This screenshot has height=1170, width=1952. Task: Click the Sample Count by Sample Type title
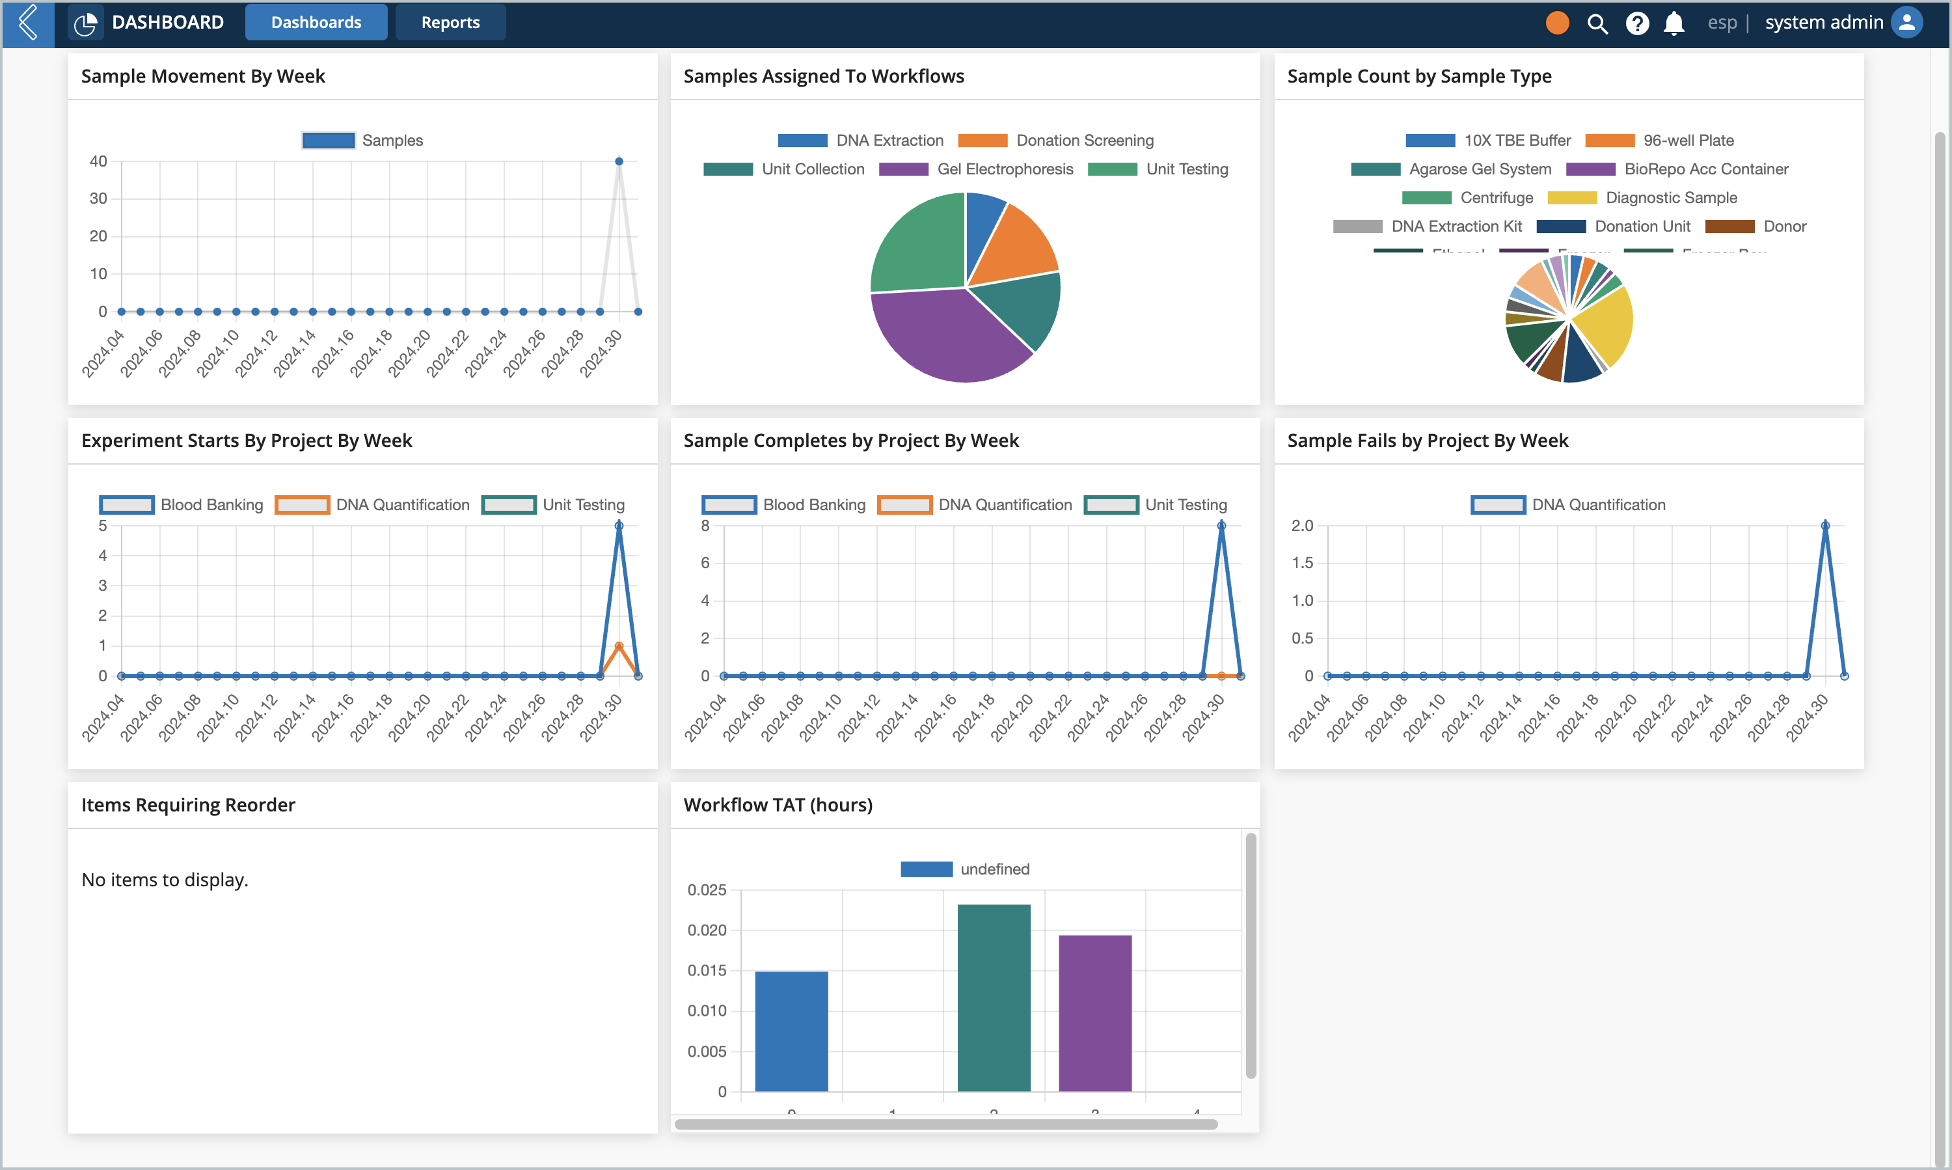(1418, 77)
